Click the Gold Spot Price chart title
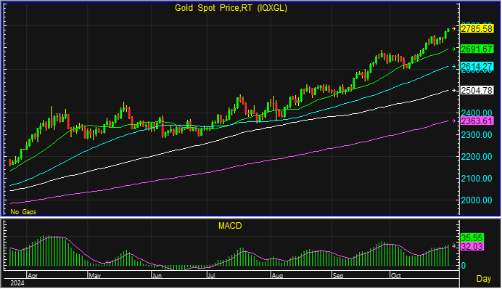Image resolution: width=502 pixels, height=289 pixels. (231, 8)
